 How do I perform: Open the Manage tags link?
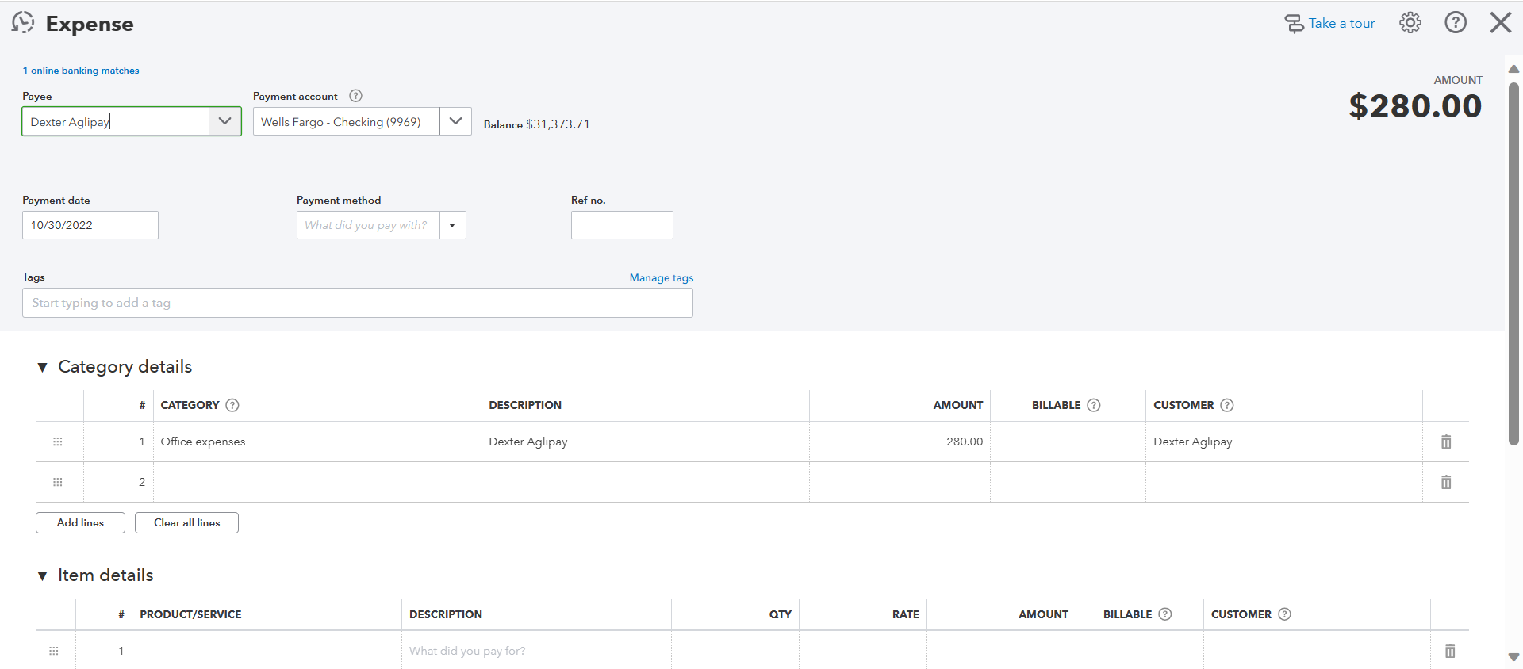click(661, 278)
